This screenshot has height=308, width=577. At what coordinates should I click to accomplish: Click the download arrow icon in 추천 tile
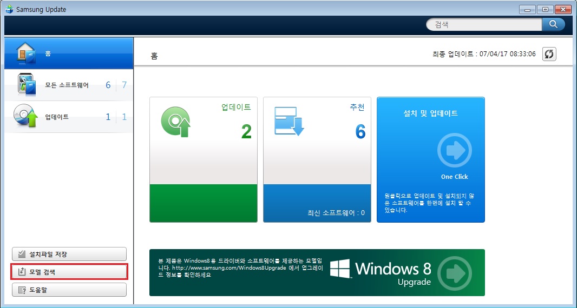click(289, 121)
